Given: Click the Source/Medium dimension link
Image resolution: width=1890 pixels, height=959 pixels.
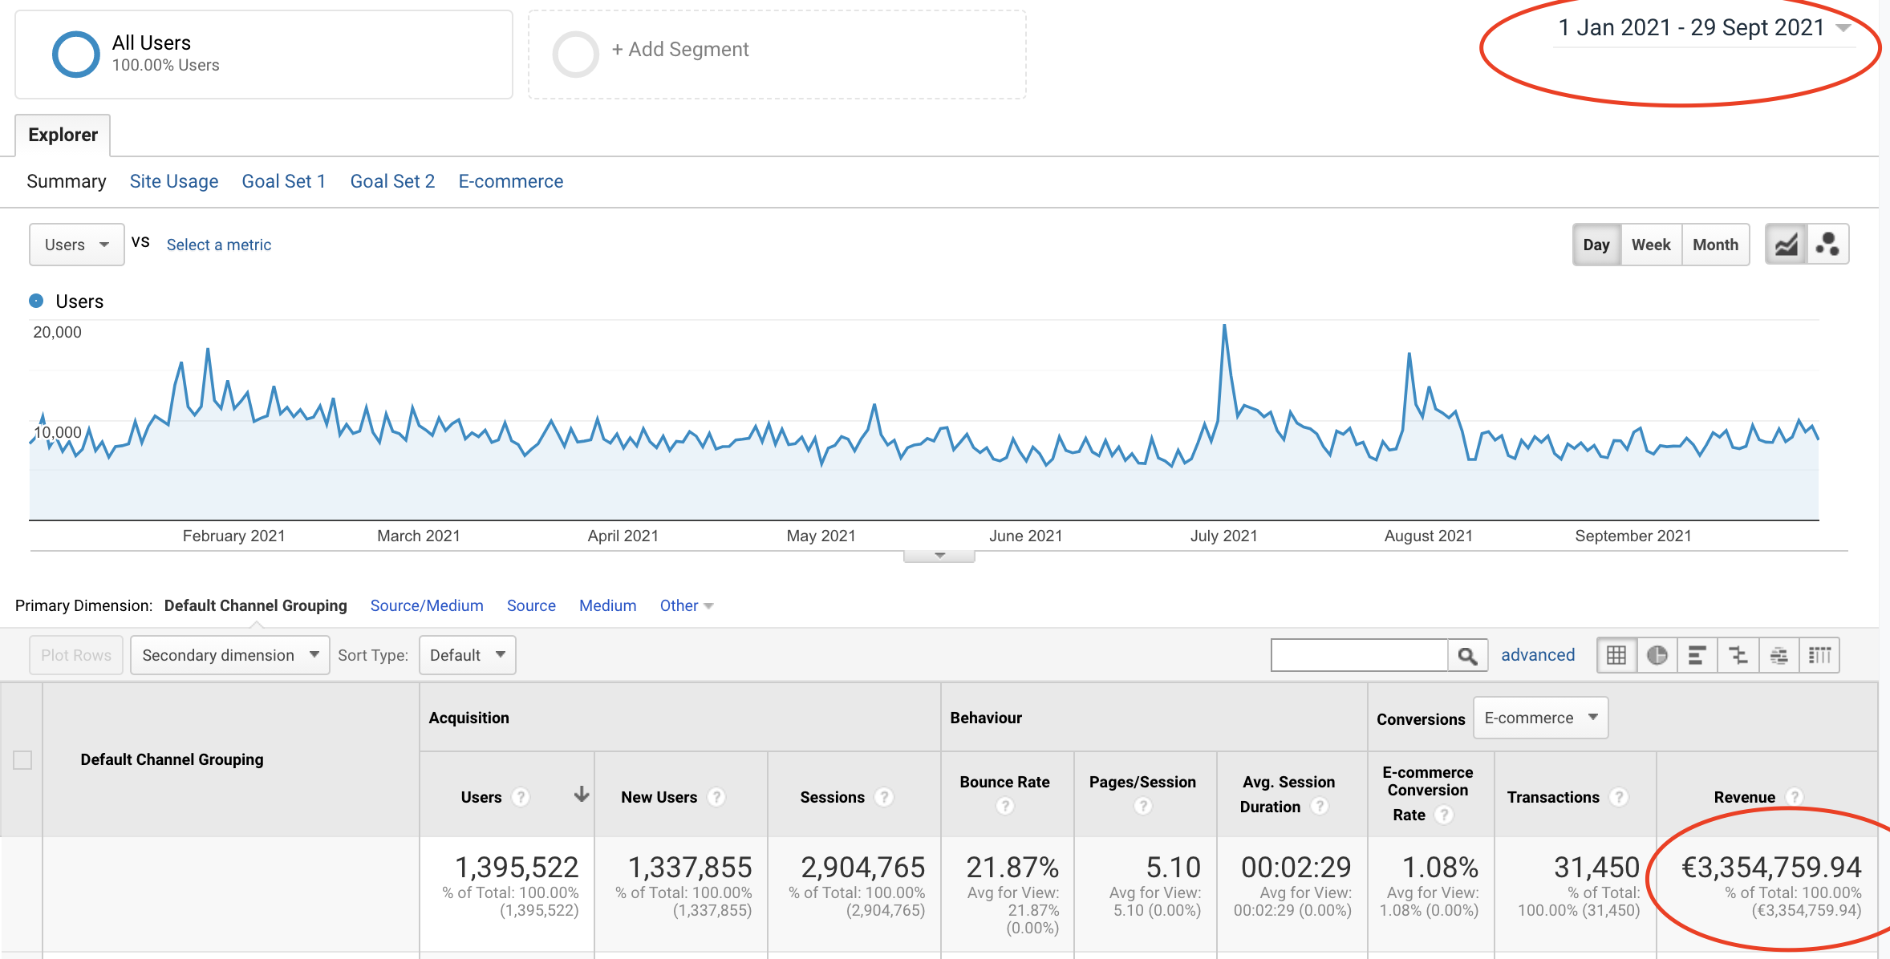Looking at the screenshot, I should pyautogui.click(x=426, y=605).
